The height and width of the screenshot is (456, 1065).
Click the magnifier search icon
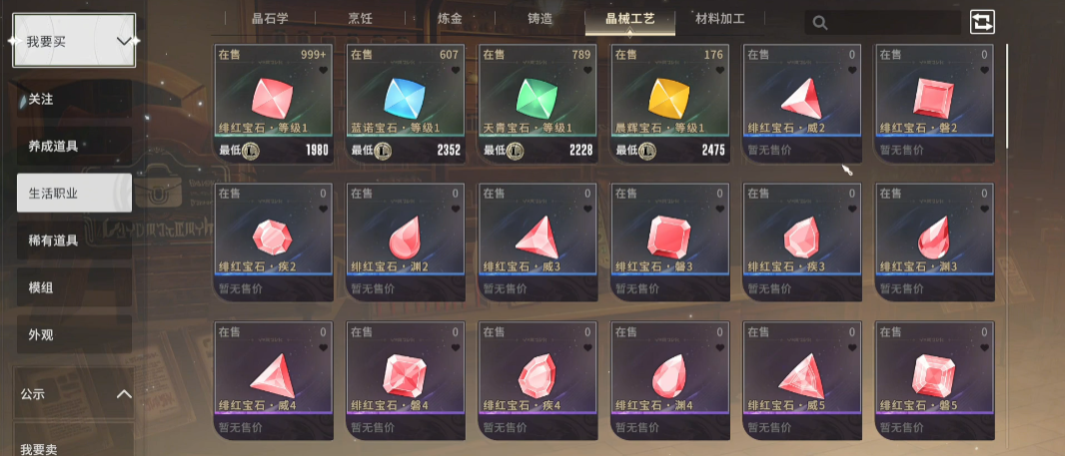[820, 23]
